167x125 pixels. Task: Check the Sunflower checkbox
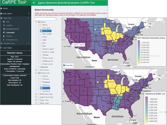(41, 91)
